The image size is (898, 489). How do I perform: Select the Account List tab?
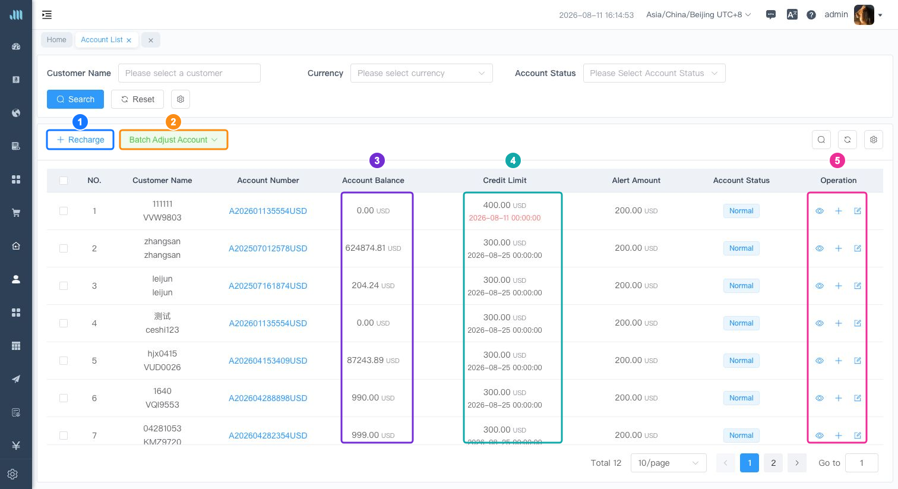coord(102,40)
